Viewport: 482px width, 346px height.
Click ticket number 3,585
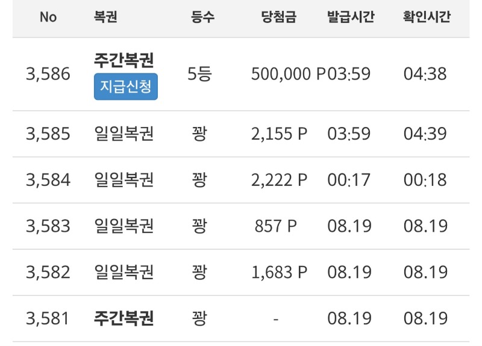48,134
